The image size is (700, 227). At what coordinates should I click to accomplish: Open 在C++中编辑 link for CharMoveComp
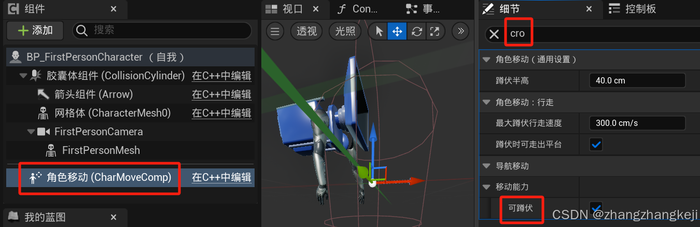pos(221,177)
